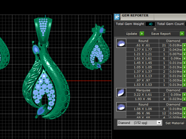Click the 0.023tw marquise weight cell
The width and height of the screenshot is (186, 139).
point(176,99)
